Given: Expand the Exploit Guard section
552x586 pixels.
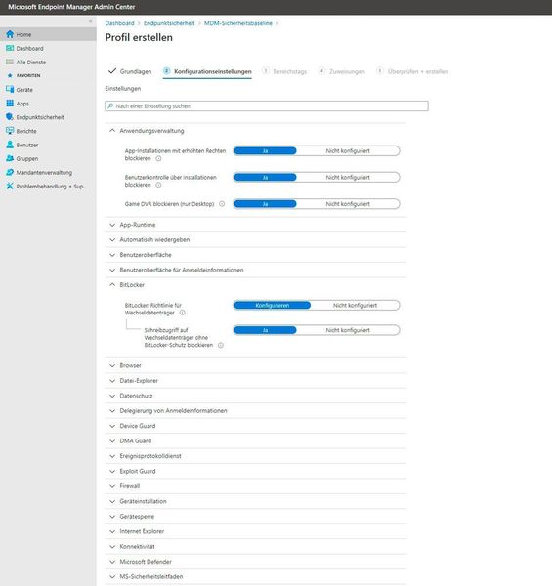Looking at the screenshot, I should click(256, 471).
